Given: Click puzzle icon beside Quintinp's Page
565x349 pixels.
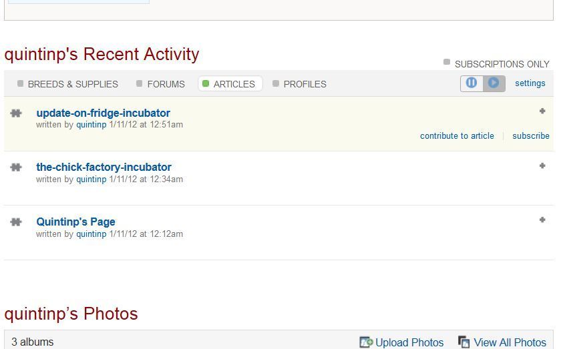Looking at the screenshot, I should coord(16,222).
